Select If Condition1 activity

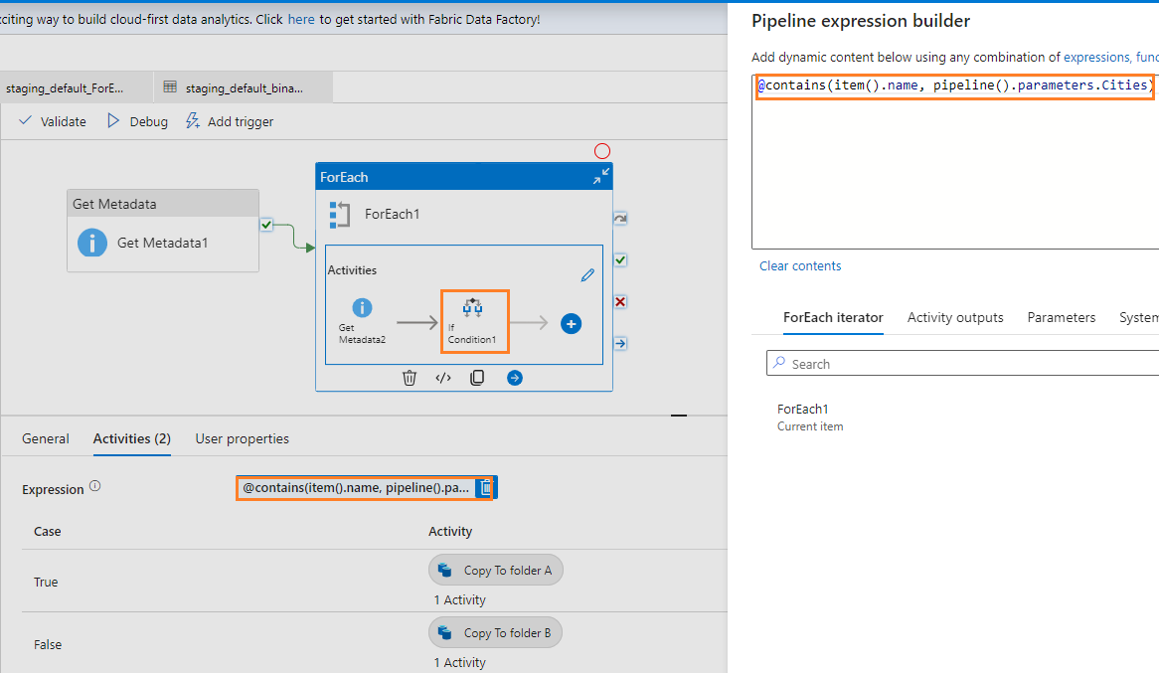[x=474, y=322]
